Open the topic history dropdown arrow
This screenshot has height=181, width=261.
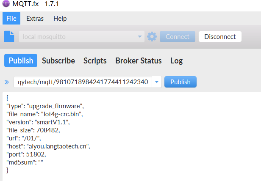(157, 82)
